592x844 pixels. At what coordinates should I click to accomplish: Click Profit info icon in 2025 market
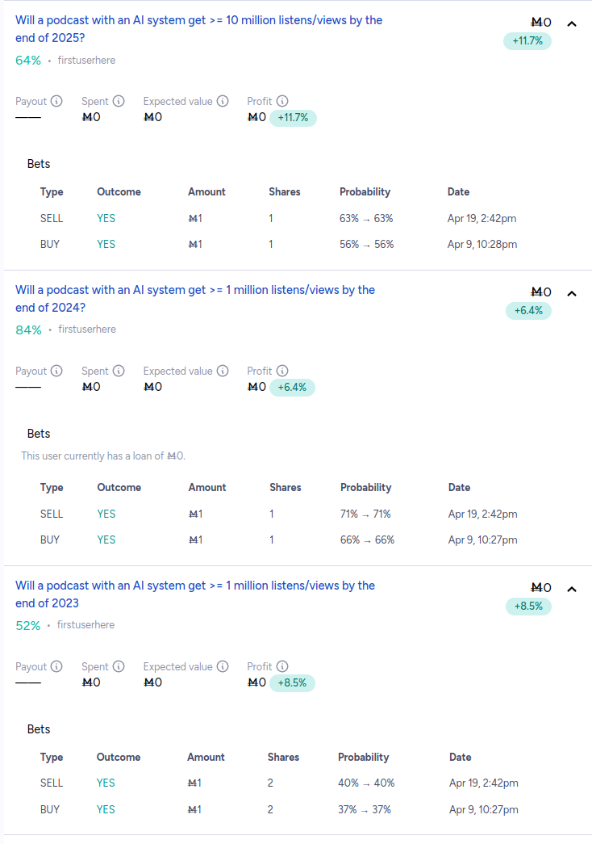coord(282,101)
